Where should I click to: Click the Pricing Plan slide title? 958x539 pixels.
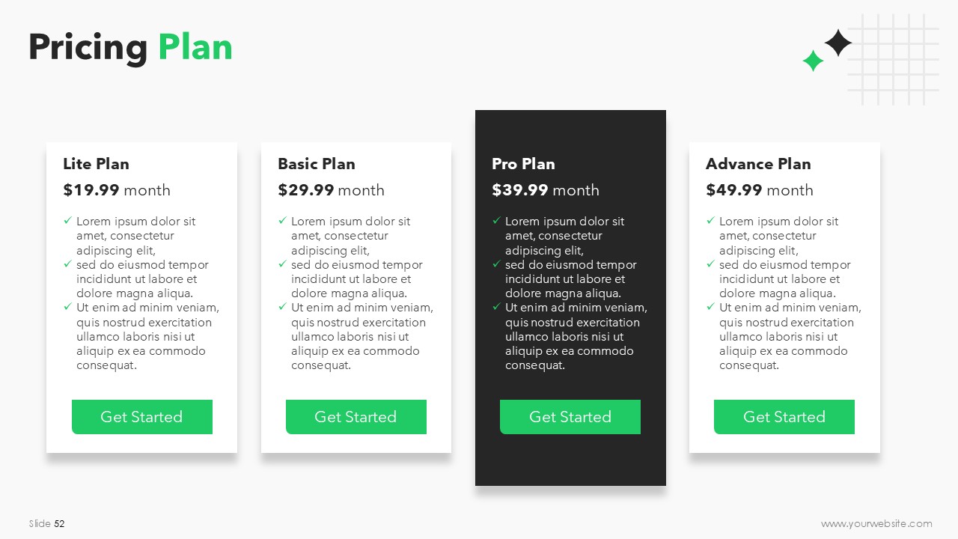click(x=130, y=47)
